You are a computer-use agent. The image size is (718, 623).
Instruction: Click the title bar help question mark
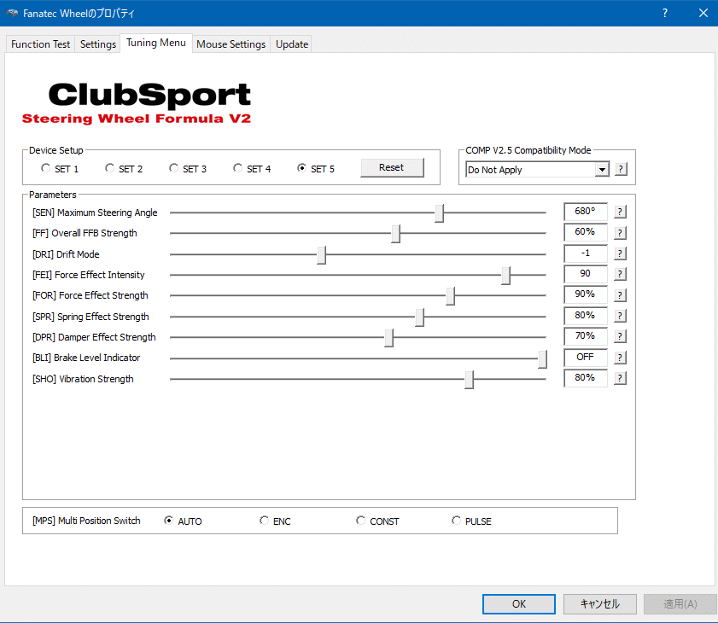(x=665, y=13)
